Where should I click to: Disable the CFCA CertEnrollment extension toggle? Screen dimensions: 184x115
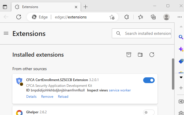pyautogui.click(x=149, y=80)
